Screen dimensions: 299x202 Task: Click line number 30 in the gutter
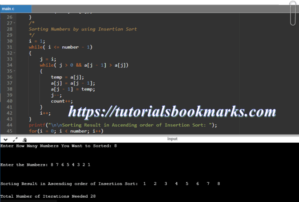click(x=9, y=41)
